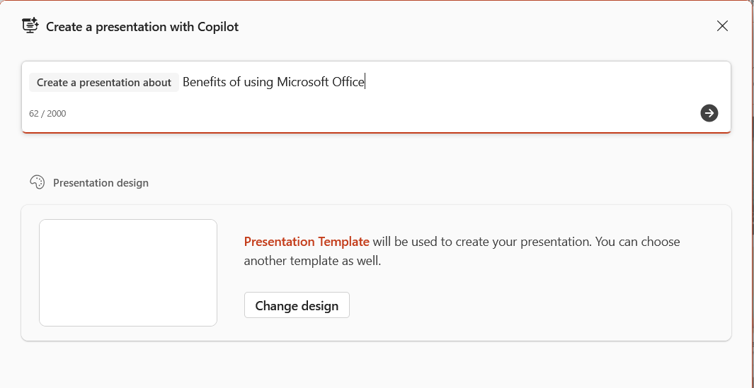The height and width of the screenshot is (388, 754).
Task: Open the Change design button
Action: tap(297, 305)
